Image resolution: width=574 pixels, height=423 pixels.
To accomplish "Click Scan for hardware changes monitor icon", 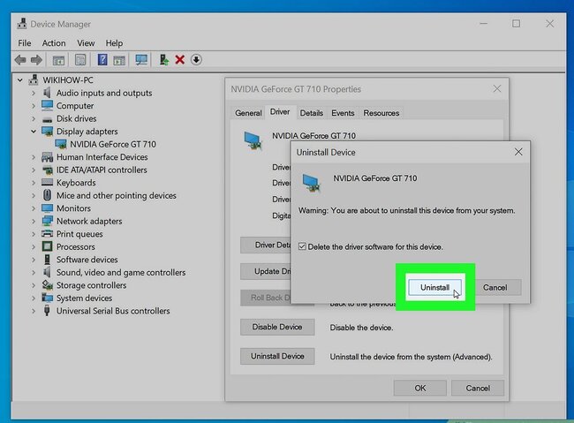I will (x=141, y=60).
